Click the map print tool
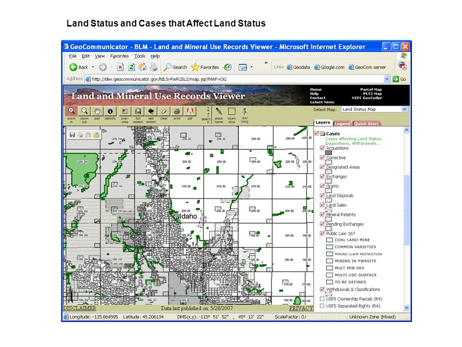Image resolution: width=462 pixels, height=347 pixels. 177,111
